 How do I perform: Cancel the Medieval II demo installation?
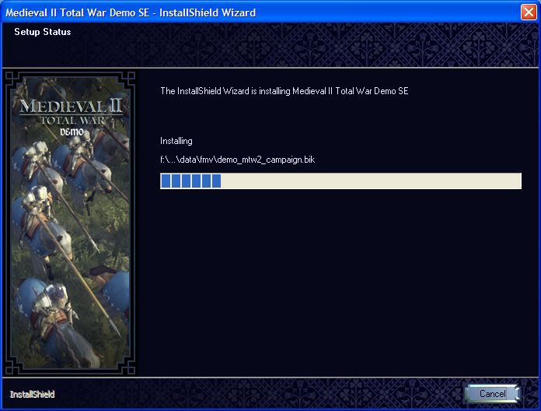[x=492, y=393]
